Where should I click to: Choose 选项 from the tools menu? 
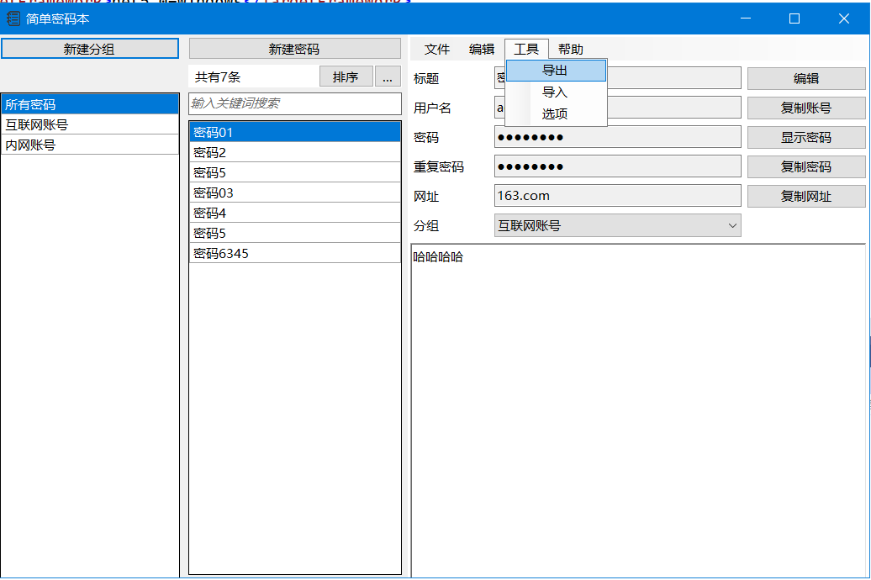[555, 114]
